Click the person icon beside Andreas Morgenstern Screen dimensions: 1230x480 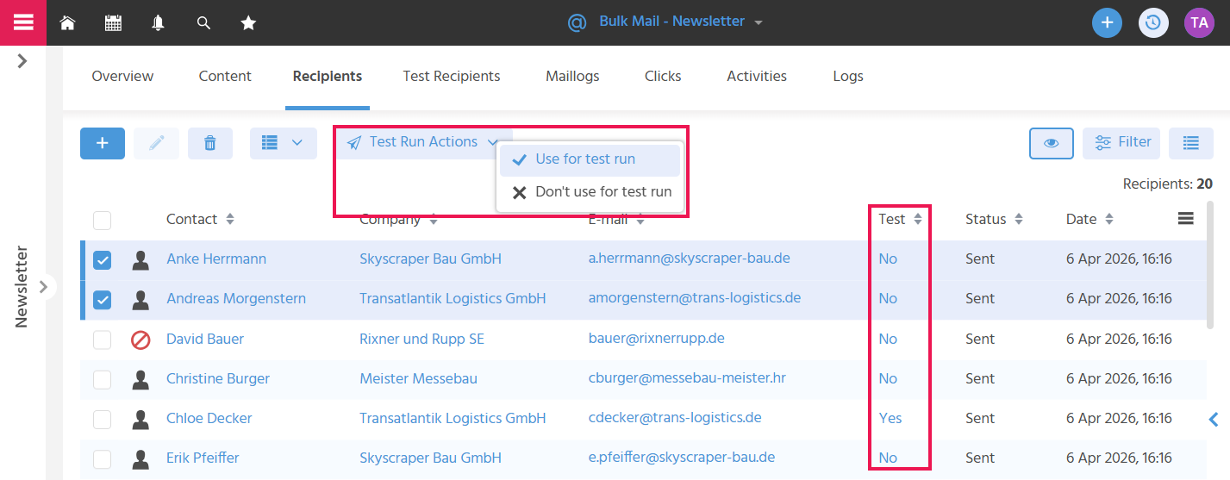tap(140, 299)
